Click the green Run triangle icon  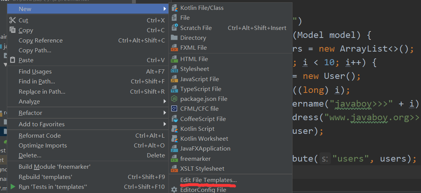[13, 187]
